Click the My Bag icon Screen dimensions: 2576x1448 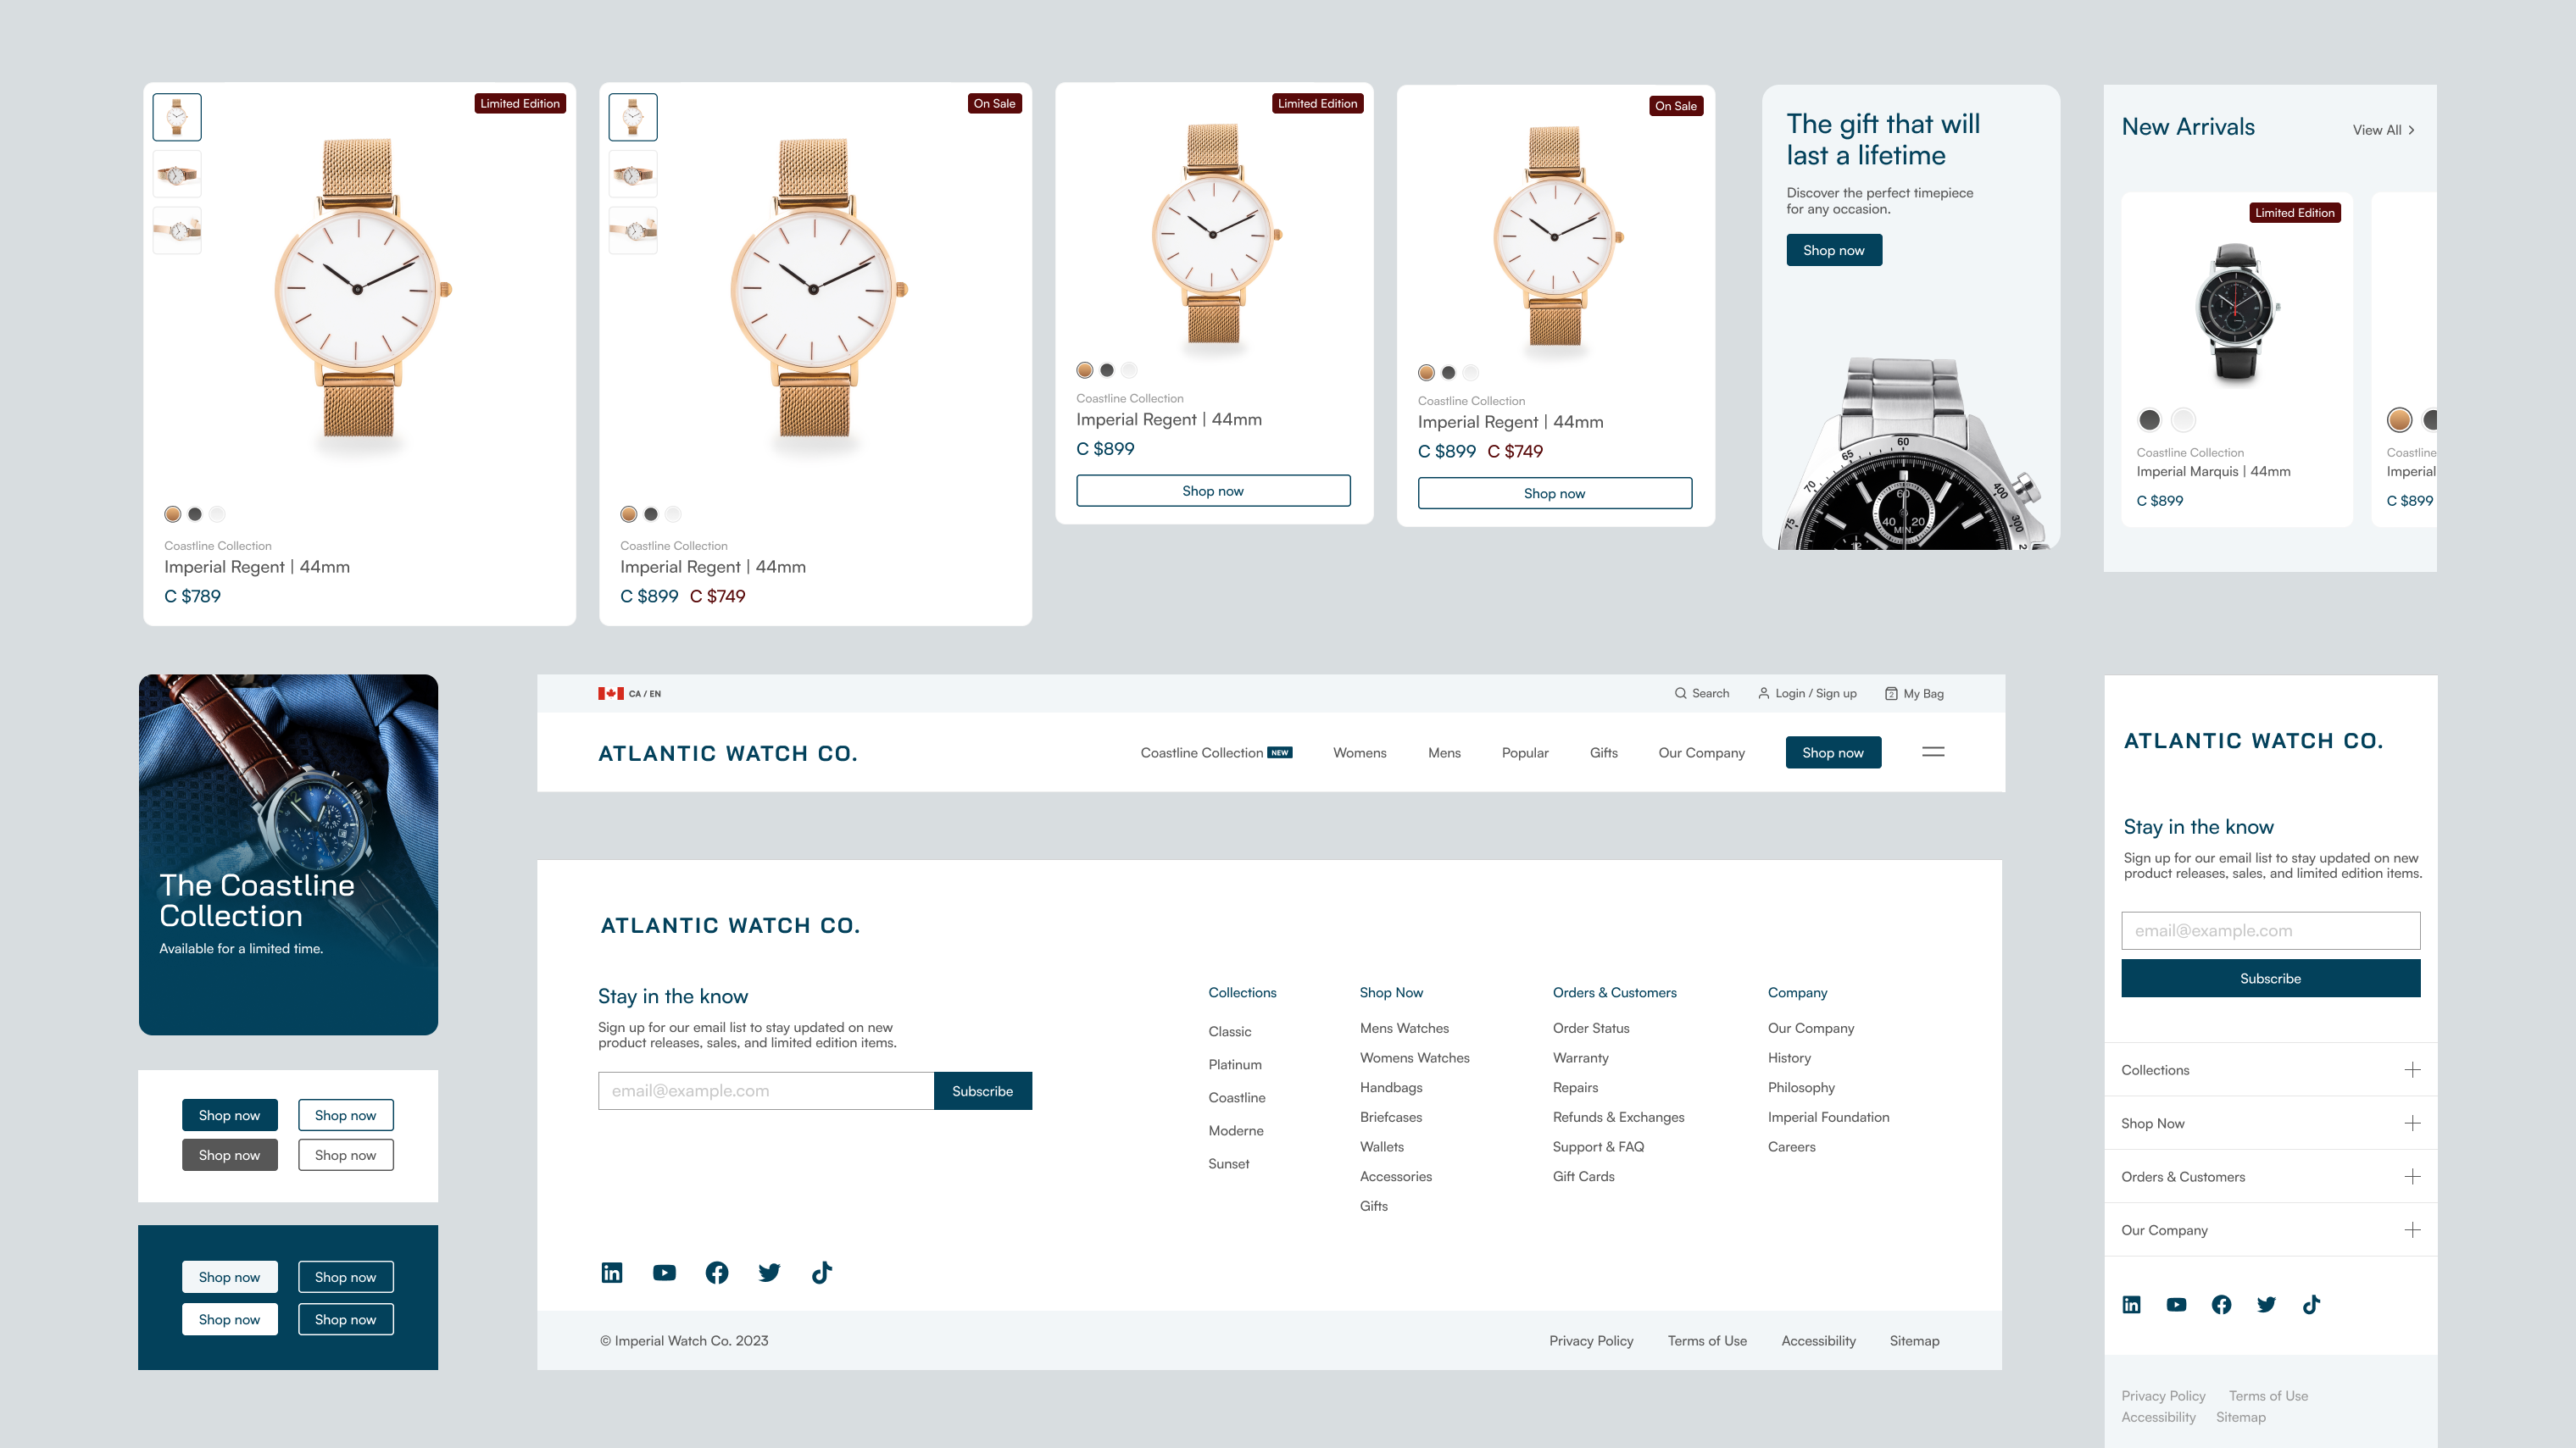coord(1891,694)
